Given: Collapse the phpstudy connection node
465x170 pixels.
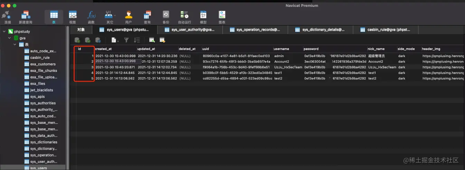Looking at the screenshot, I should [4, 31].
